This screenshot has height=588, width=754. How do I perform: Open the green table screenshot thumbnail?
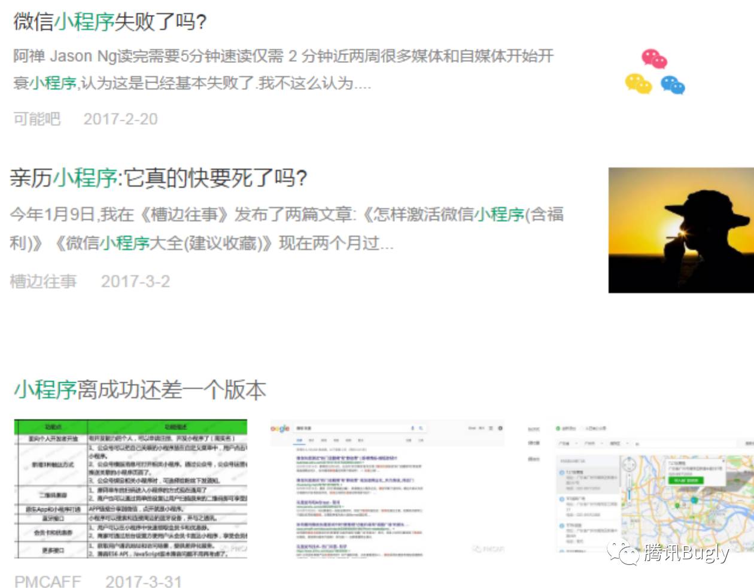(130, 489)
